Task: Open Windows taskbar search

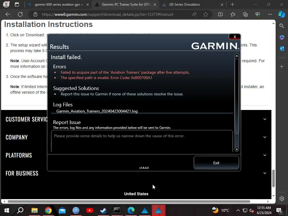Action: 20,210
